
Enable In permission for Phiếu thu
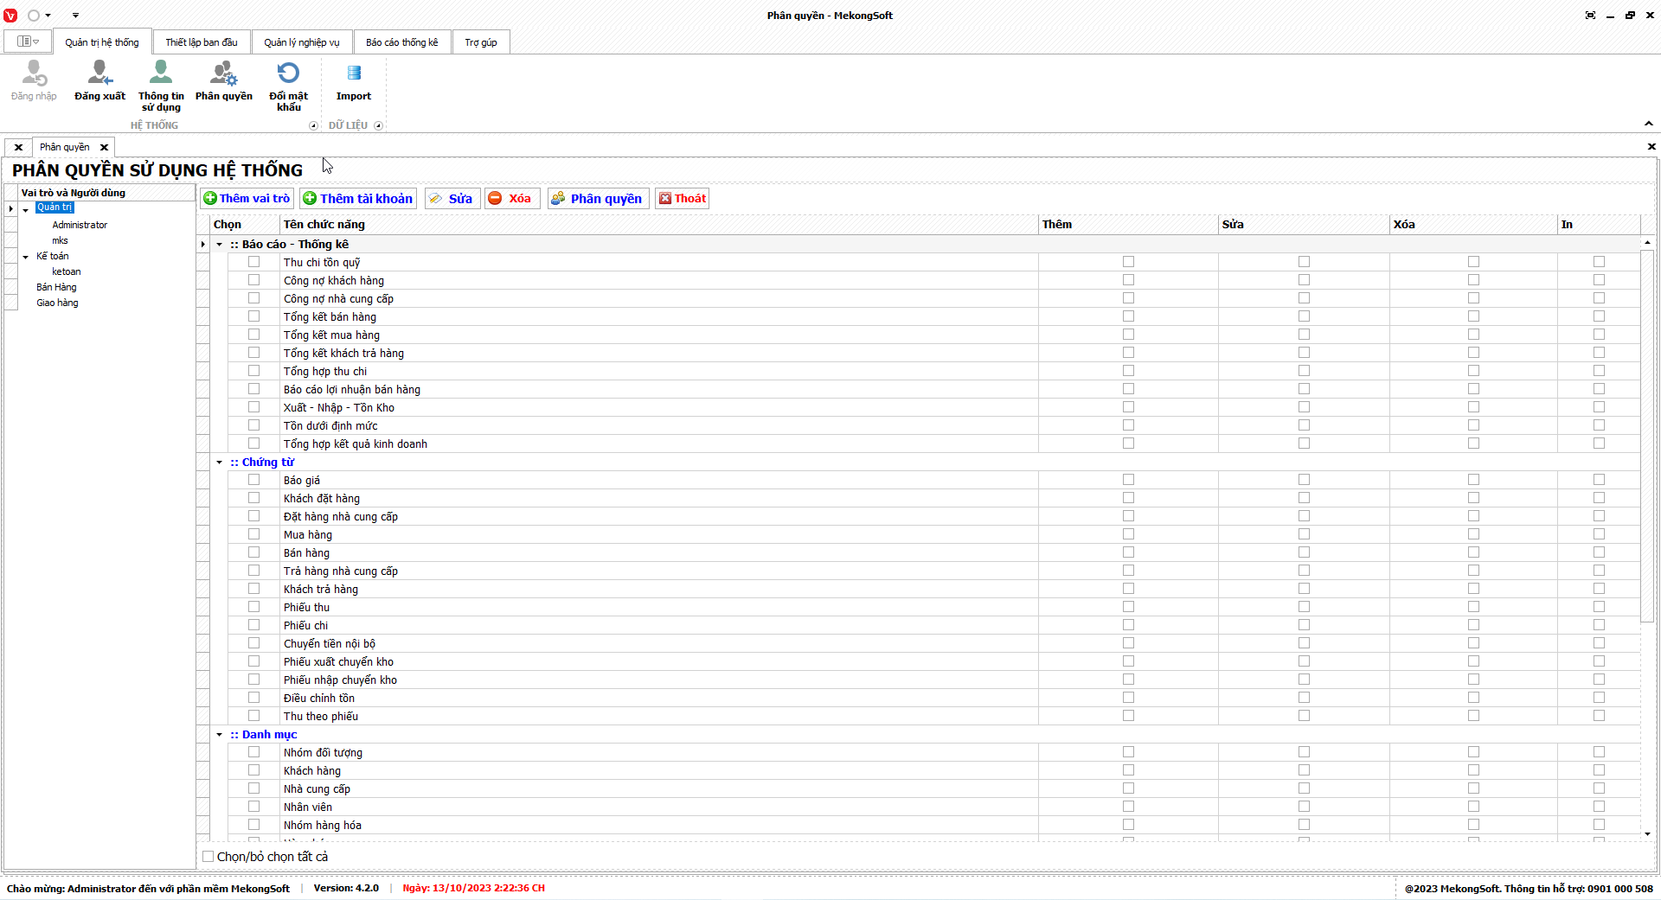click(1599, 607)
